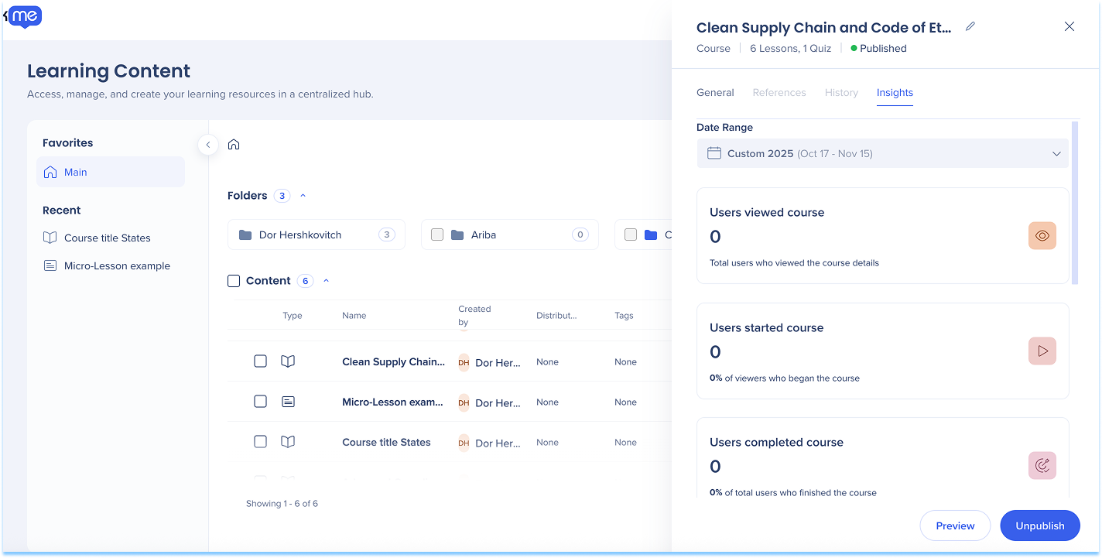Tick the Ariba folder checkbox

[x=437, y=234]
